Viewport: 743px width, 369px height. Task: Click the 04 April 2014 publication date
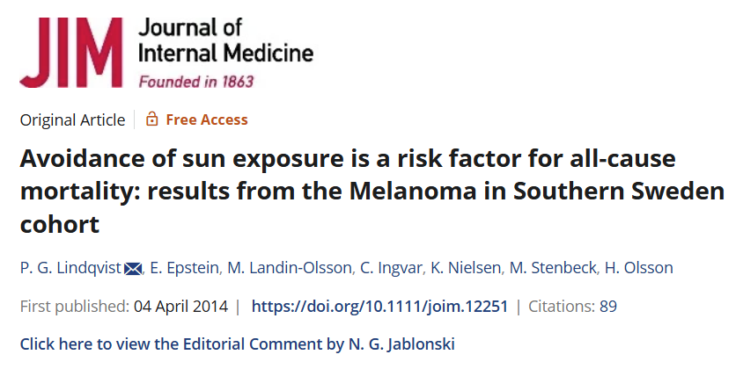point(180,307)
